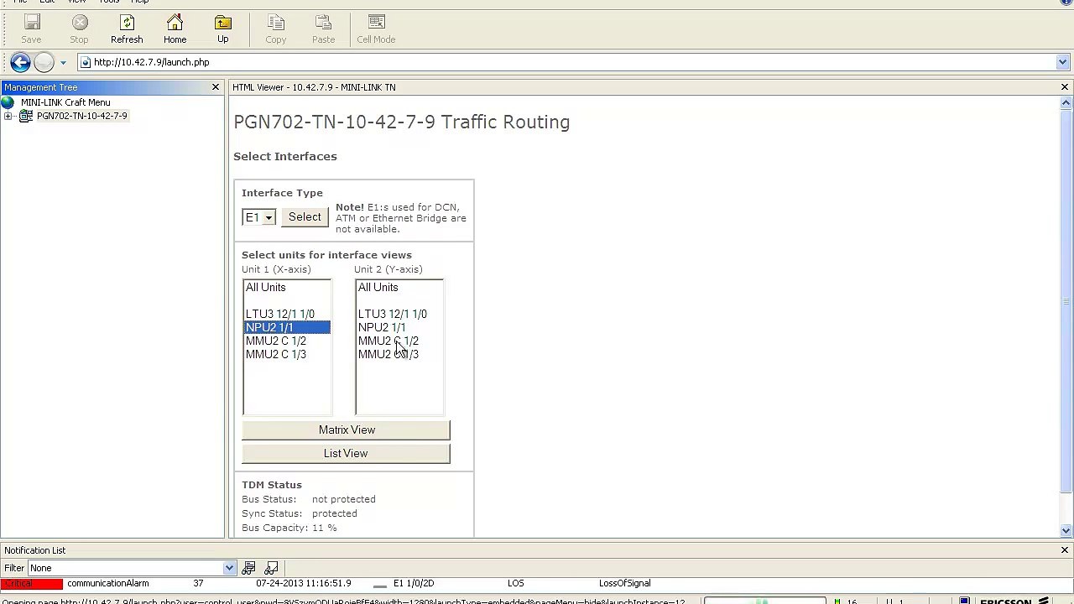The height and width of the screenshot is (604, 1074).
Task: Click the blue Back navigation arrow
Action: pos(21,62)
